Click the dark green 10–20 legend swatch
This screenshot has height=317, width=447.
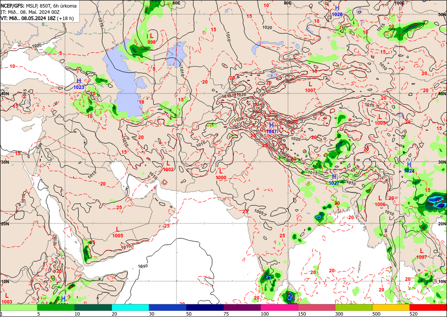coord(93,308)
